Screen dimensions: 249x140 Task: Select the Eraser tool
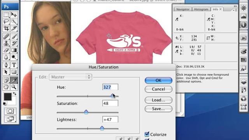point(6,50)
